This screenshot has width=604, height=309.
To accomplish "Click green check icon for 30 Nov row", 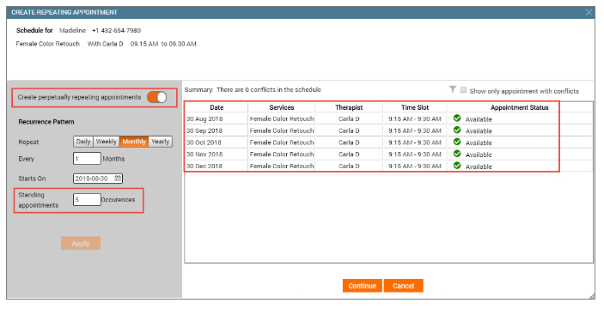I will [457, 154].
